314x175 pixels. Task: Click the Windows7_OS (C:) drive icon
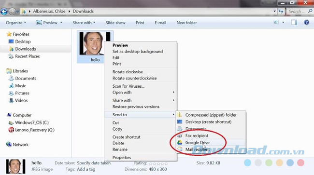[11, 122]
